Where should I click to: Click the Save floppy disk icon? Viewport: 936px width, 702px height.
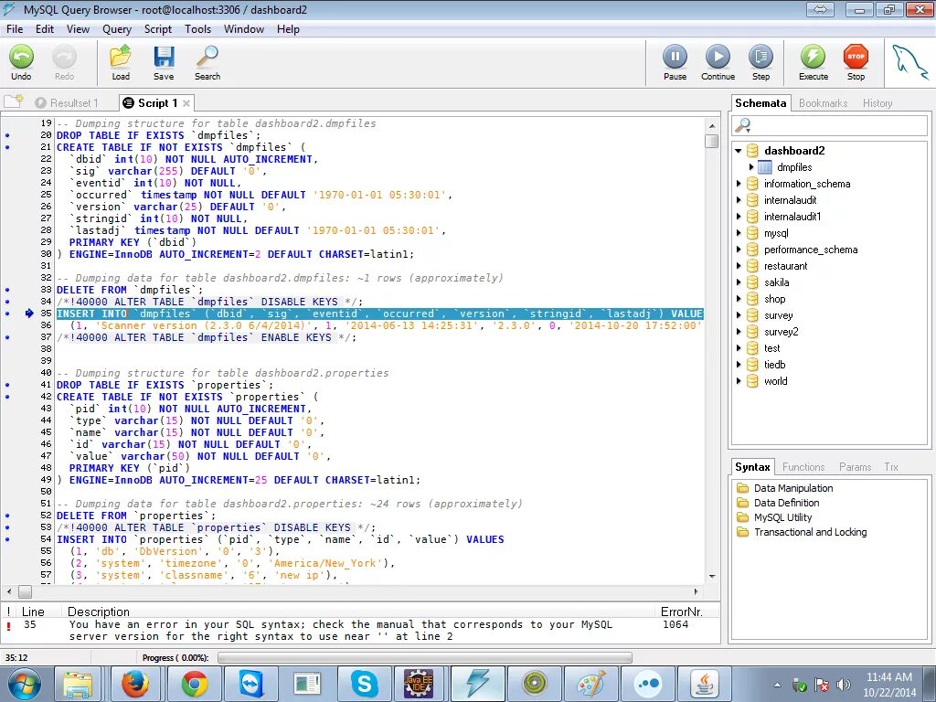click(164, 58)
